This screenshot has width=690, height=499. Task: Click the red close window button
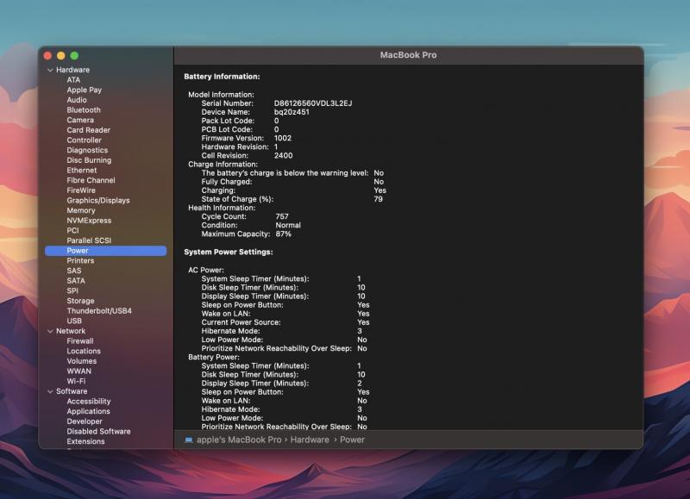pos(48,55)
